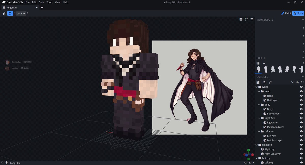The width and height of the screenshot is (305, 165).
Task: Toggle visibility of Left Leg group
Action: pyautogui.click(x=301, y=158)
